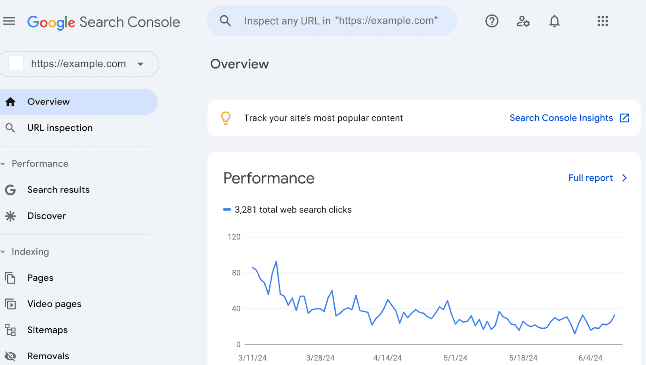
Task: Click the home icon beside Overview
Action: 10,102
